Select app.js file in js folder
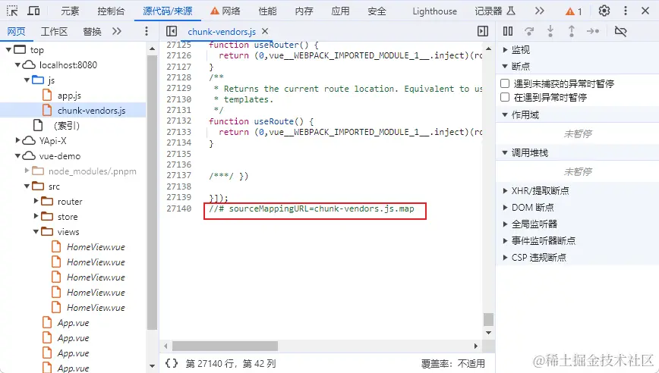This screenshot has width=659, height=373. 69,96
